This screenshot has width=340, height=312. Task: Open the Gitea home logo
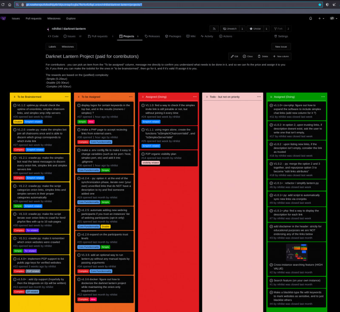click(x=3, y=19)
